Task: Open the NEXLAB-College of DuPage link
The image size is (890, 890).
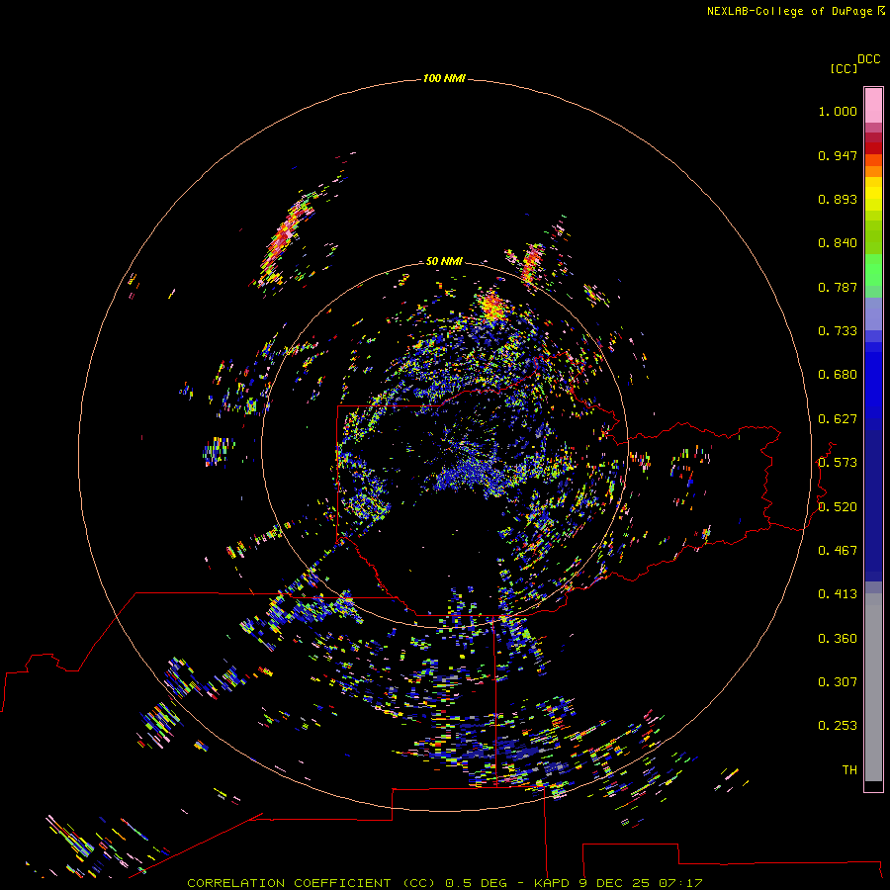Action: tap(790, 11)
